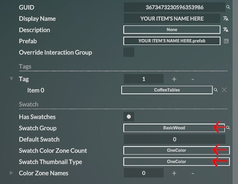Click the Tag count field
The width and height of the screenshot is (238, 184).
[144, 79]
